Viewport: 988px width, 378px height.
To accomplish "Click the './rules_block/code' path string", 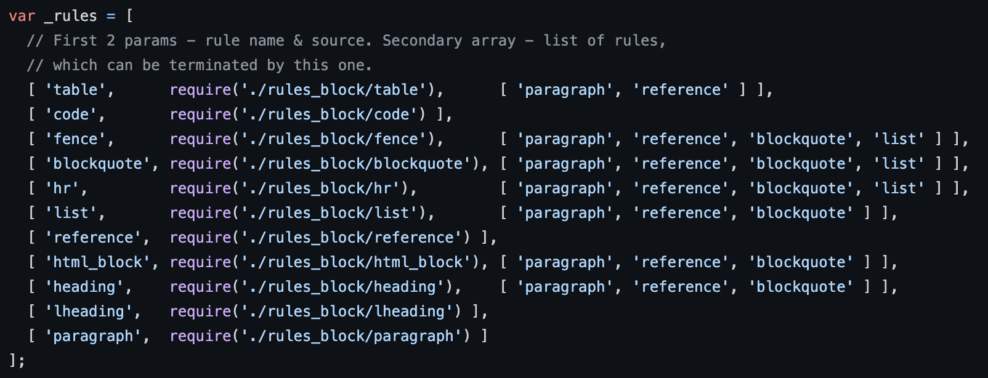I will 330,115.
